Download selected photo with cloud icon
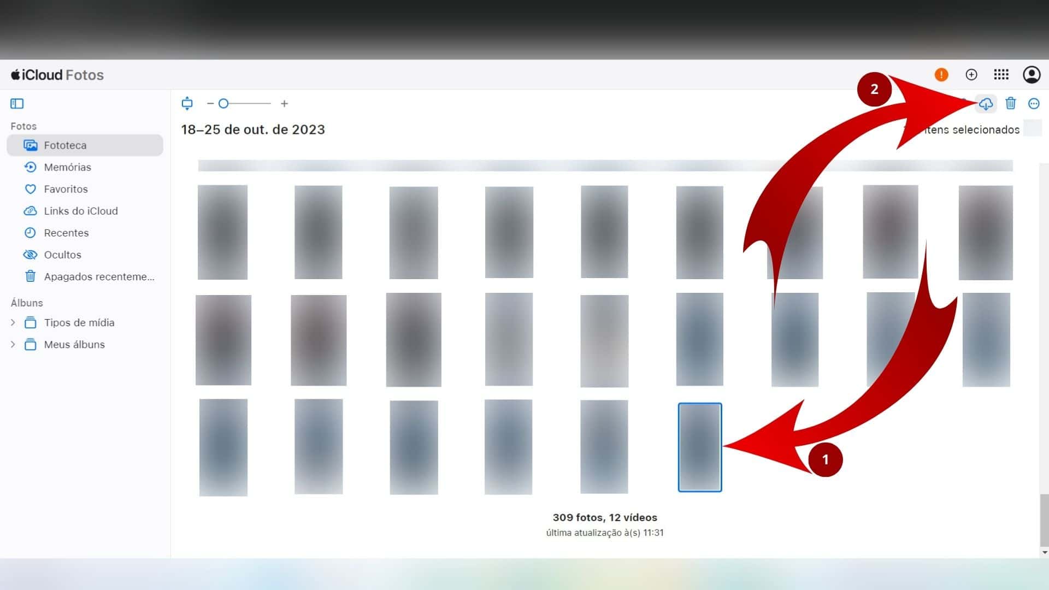The width and height of the screenshot is (1049, 590). point(986,104)
